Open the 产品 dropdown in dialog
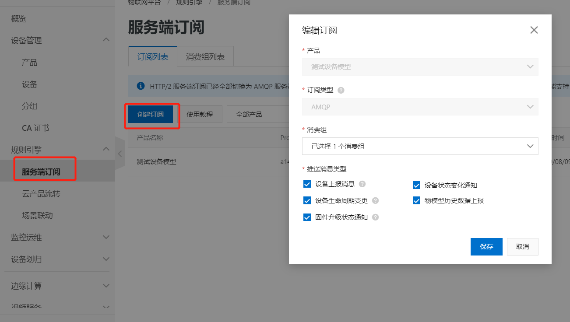Screen dimensions: 570x322 pos(420,67)
